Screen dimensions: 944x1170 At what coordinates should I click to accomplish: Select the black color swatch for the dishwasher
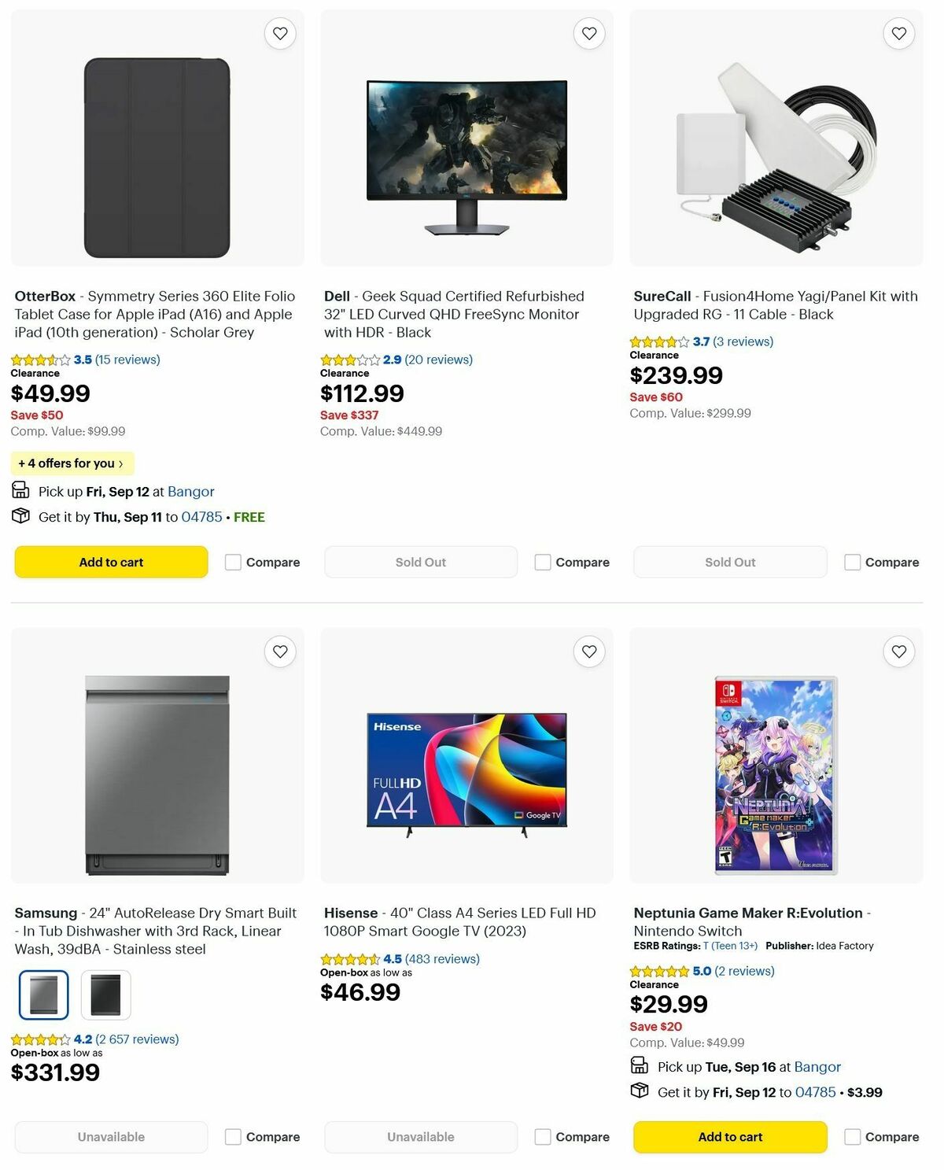pos(106,994)
